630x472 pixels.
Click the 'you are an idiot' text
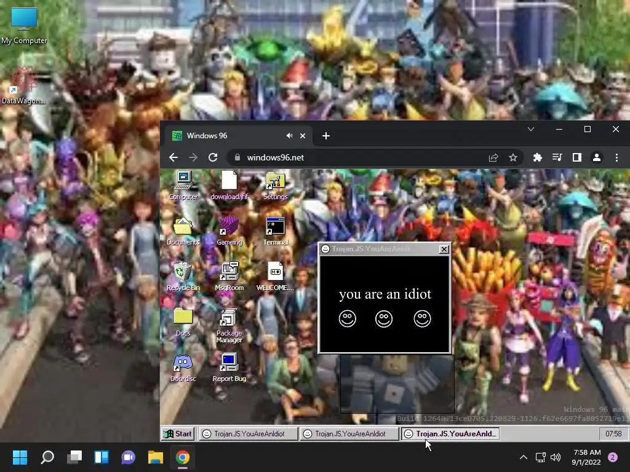[x=385, y=294]
